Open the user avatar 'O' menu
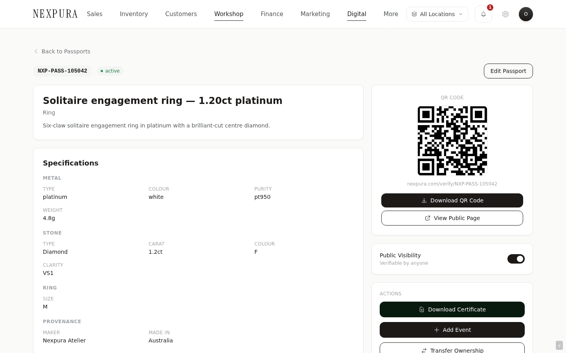This screenshot has height=353, width=566. tap(526, 14)
